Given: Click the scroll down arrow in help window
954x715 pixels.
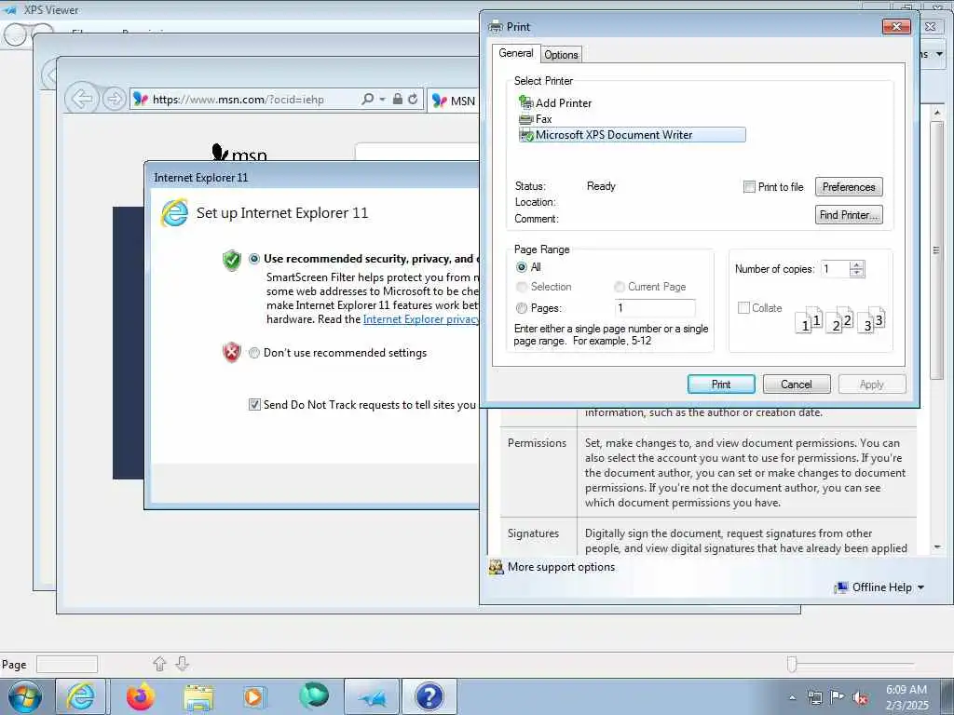Looking at the screenshot, I should click(x=937, y=547).
